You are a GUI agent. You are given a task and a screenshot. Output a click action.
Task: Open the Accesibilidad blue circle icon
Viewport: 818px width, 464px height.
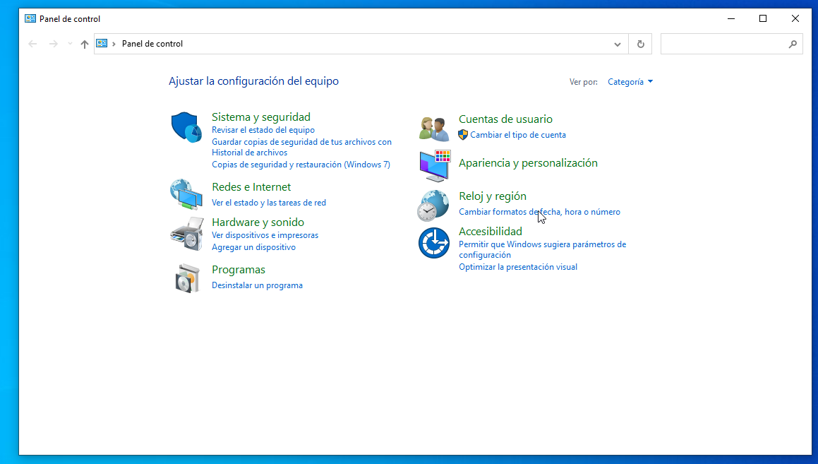pyautogui.click(x=434, y=243)
